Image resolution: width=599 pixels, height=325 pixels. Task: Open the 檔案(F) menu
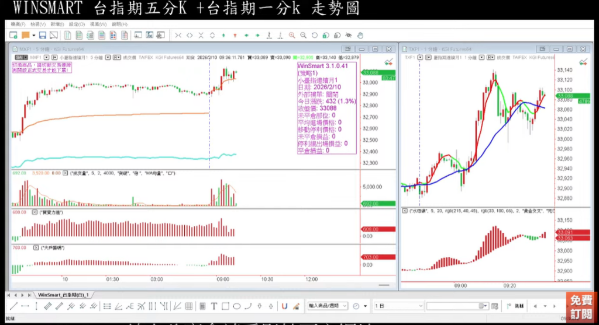click(15, 25)
